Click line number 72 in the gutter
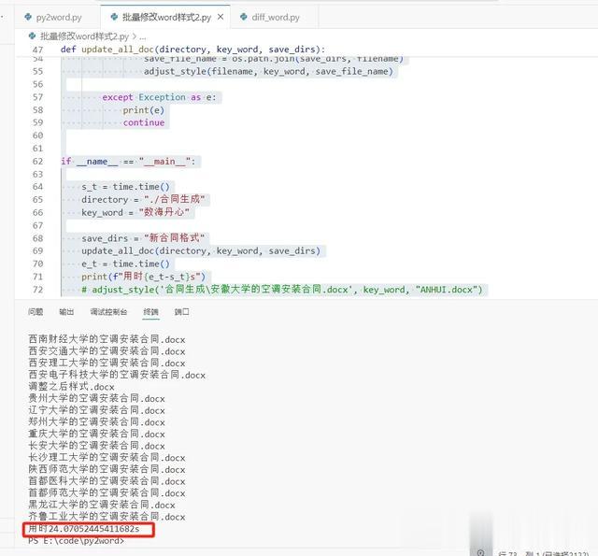Viewport: 598px width, 556px height. 37,290
